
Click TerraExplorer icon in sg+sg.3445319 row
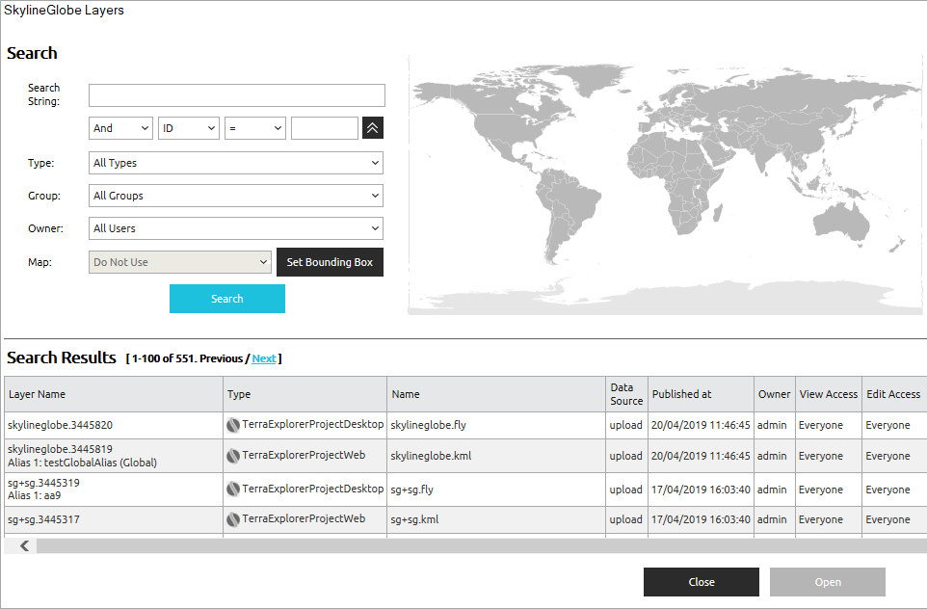click(233, 490)
